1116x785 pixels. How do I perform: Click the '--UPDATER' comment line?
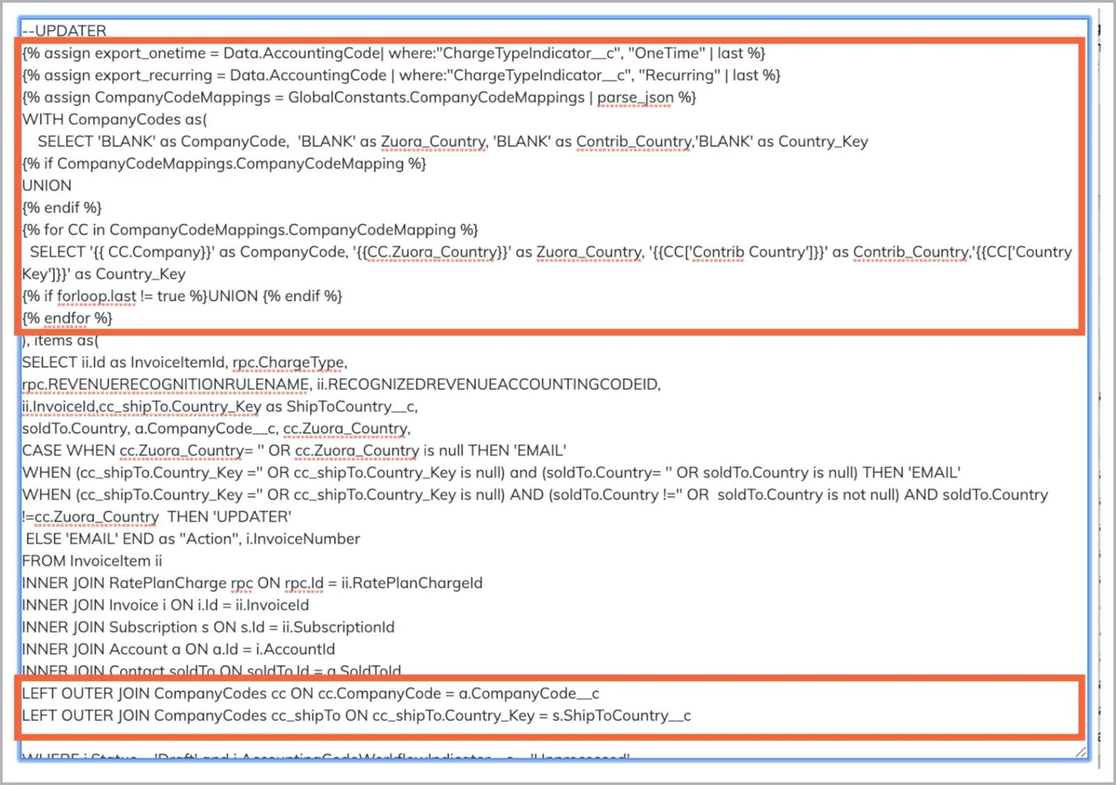coord(64,31)
